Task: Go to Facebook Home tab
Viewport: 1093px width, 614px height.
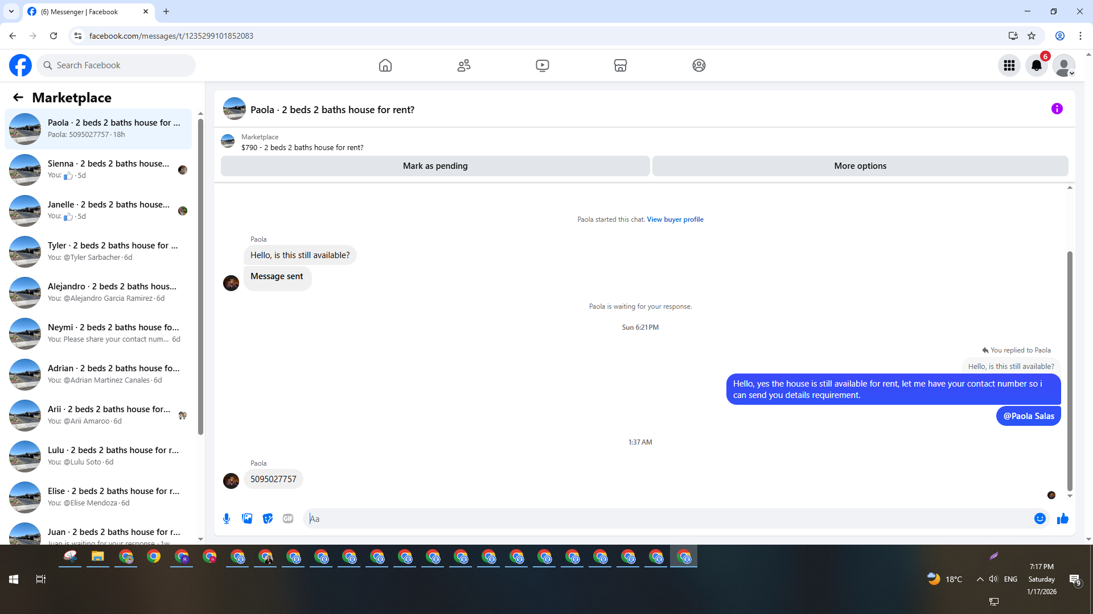Action: click(385, 65)
